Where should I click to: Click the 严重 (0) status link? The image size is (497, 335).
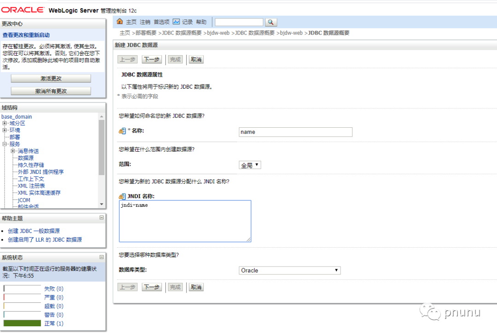54,297
